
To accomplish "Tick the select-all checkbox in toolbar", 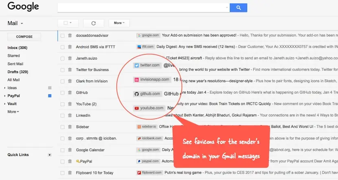I will pos(66,23).
